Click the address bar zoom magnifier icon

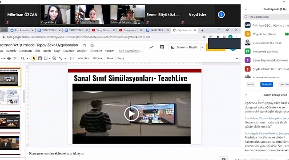click(x=204, y=37)
